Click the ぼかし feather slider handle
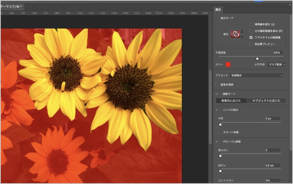Image resolution: width=293 pixels, height=184 pixels. pos(220,171)
